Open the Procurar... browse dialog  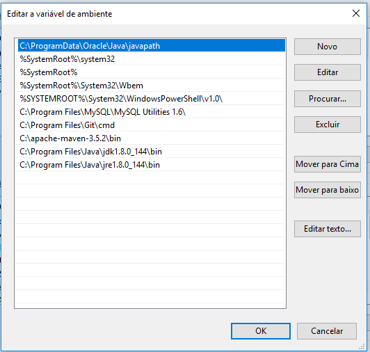pos(328,99)
